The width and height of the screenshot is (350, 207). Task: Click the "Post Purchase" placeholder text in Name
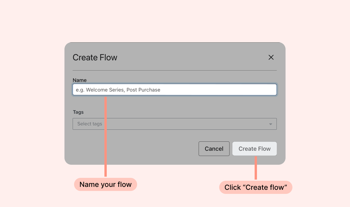click(143, 90)
